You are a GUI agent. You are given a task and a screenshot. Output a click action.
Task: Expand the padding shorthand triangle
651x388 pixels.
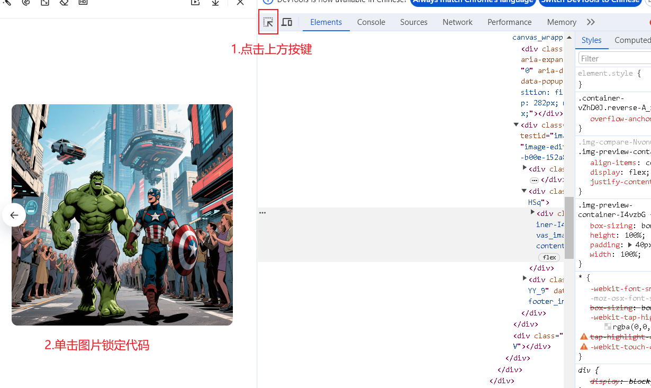click(x=630, y=245)
